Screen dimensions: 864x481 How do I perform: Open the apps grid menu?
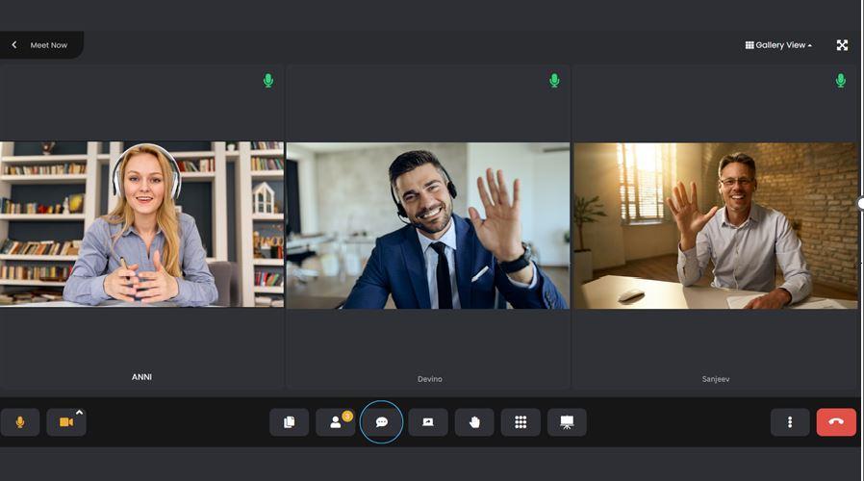(x=521, y=422)
